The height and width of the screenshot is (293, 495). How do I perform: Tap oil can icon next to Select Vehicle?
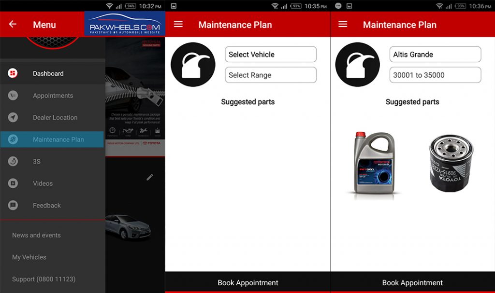(x=193, y=64)
